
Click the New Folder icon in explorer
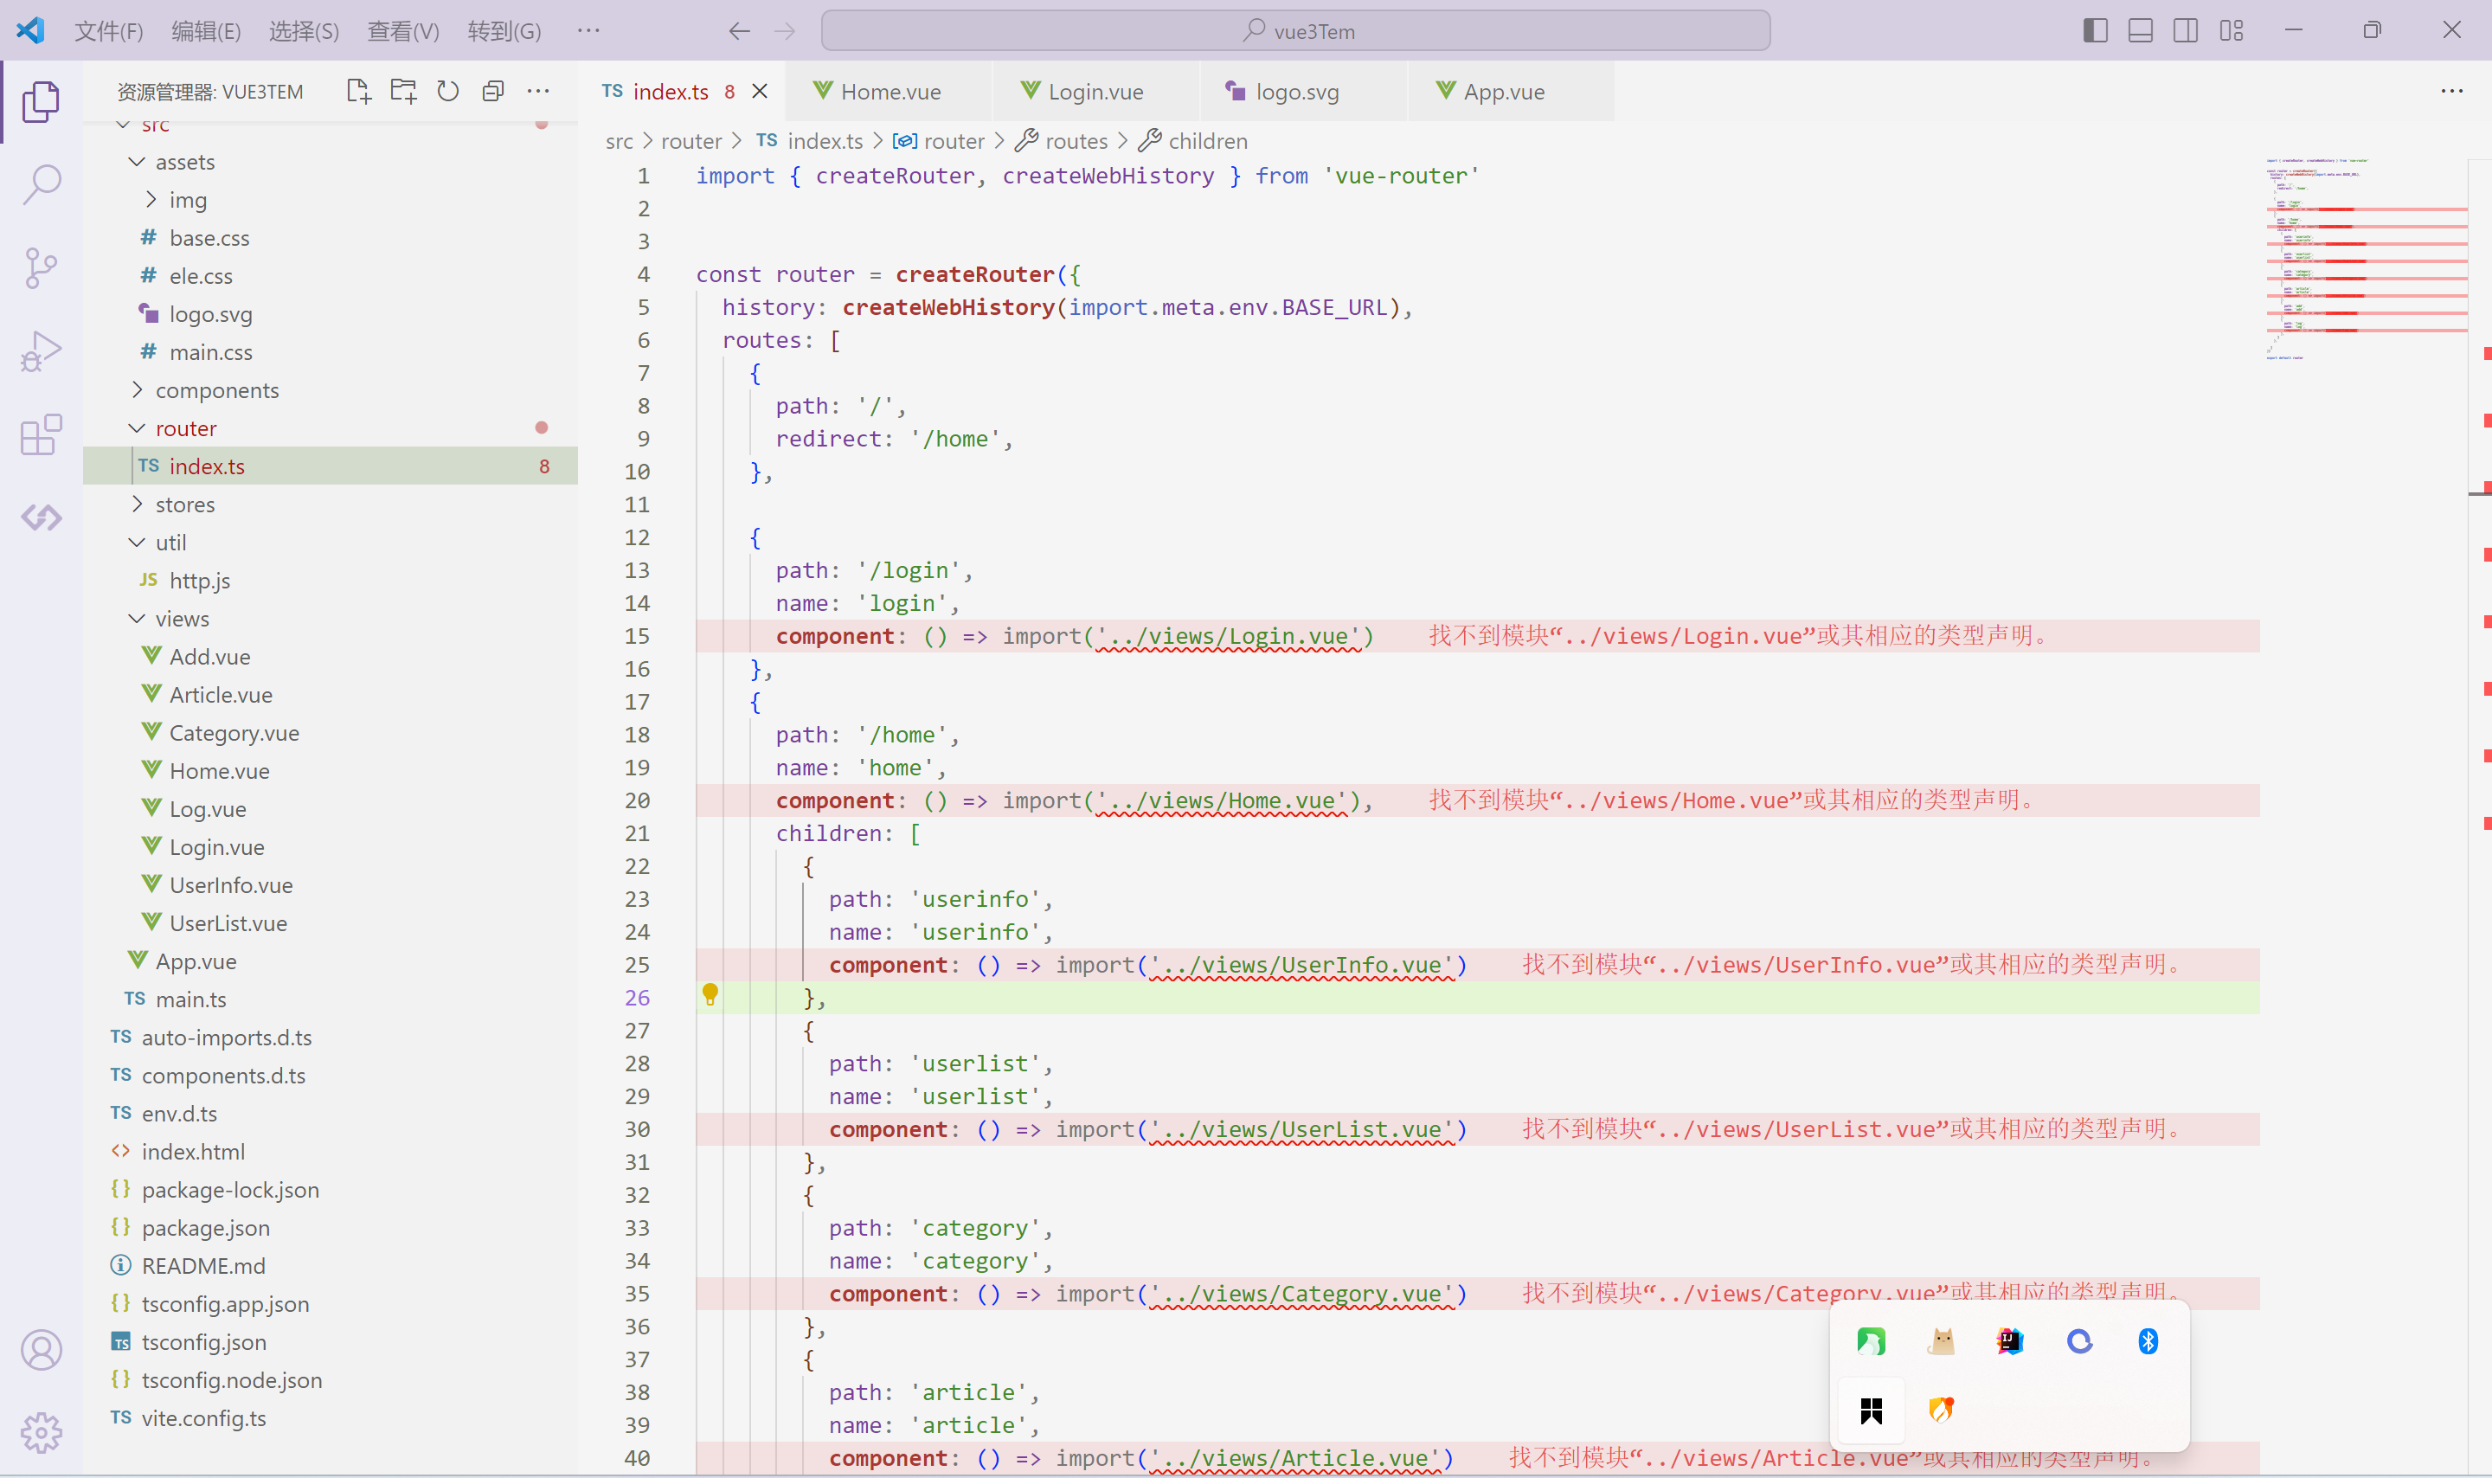point(403,92)
